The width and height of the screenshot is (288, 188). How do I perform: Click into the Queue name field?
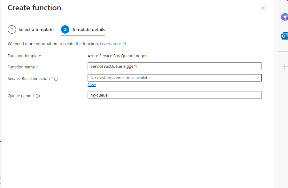click(x=175, y=95)
